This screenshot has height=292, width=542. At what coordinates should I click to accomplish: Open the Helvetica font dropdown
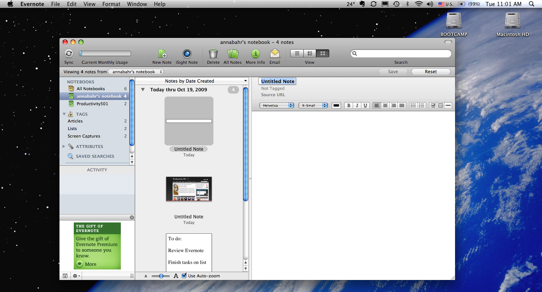[277, 106]
